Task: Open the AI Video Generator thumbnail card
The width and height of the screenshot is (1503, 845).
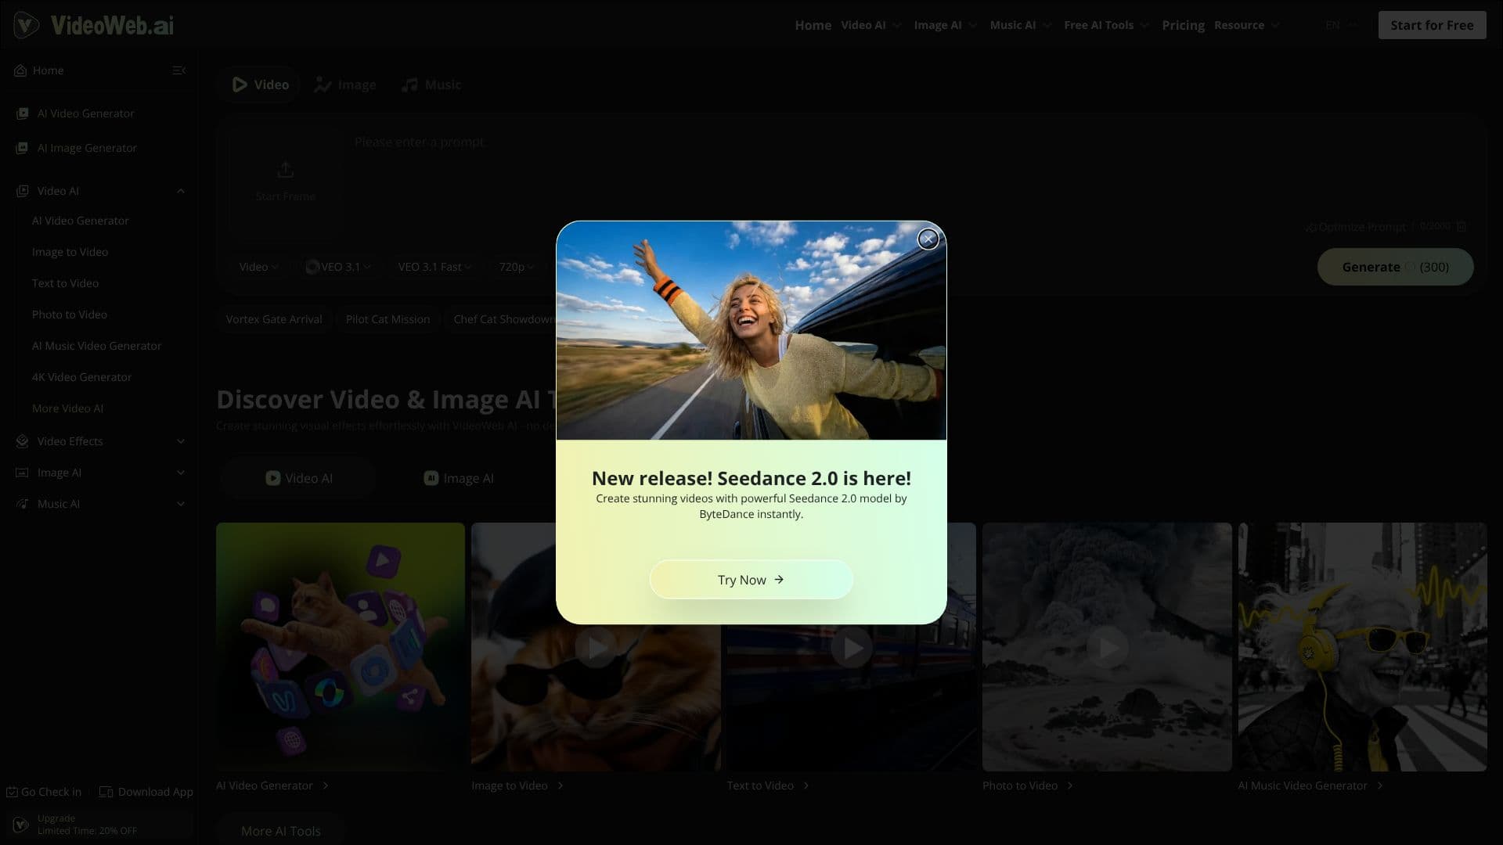Action: tap(340, 646)
